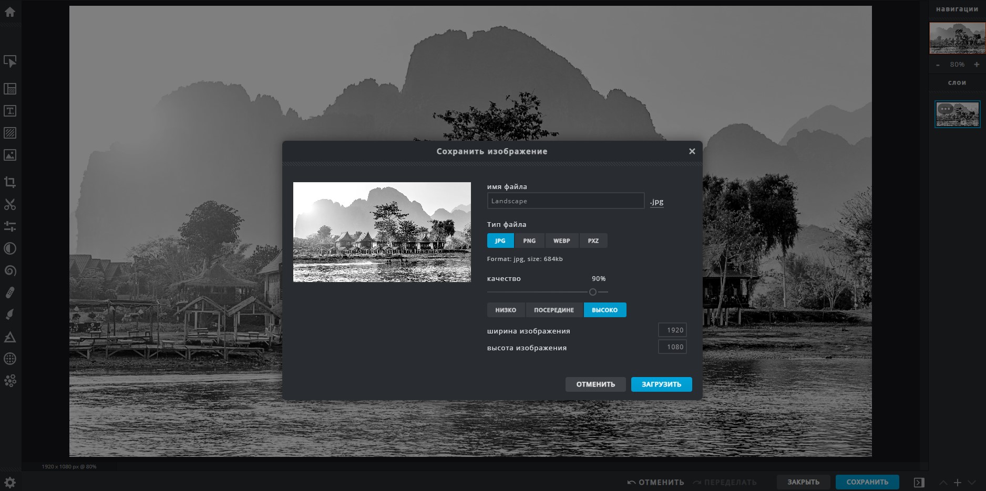Viewport: 986px width, 491px height.
Task: Select the Cutout scissors tool
Action: point(10,204)
